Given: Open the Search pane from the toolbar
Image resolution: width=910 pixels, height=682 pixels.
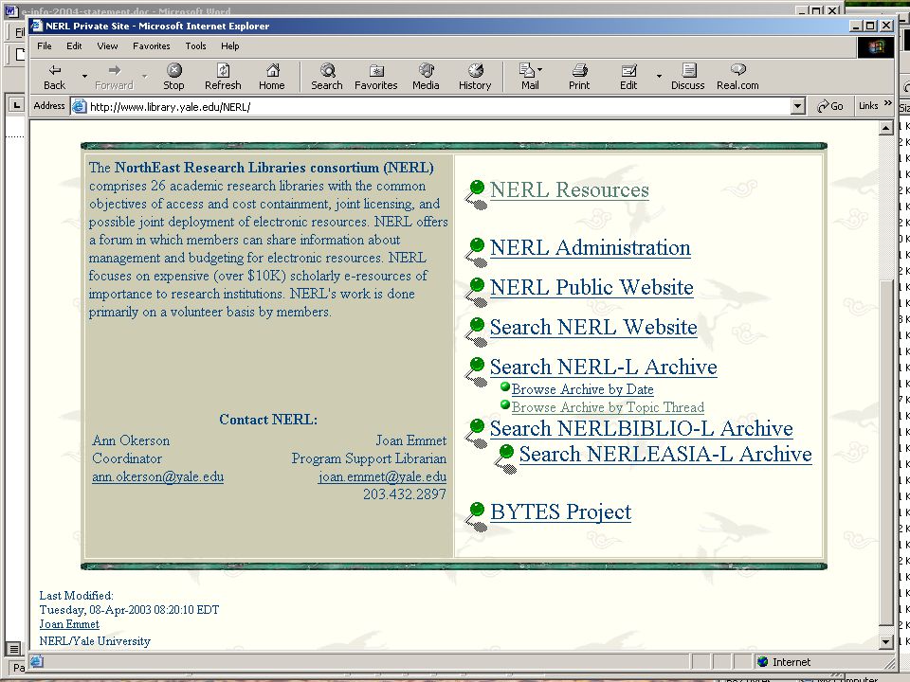Looking at the screenshot, I should [327, 77].
